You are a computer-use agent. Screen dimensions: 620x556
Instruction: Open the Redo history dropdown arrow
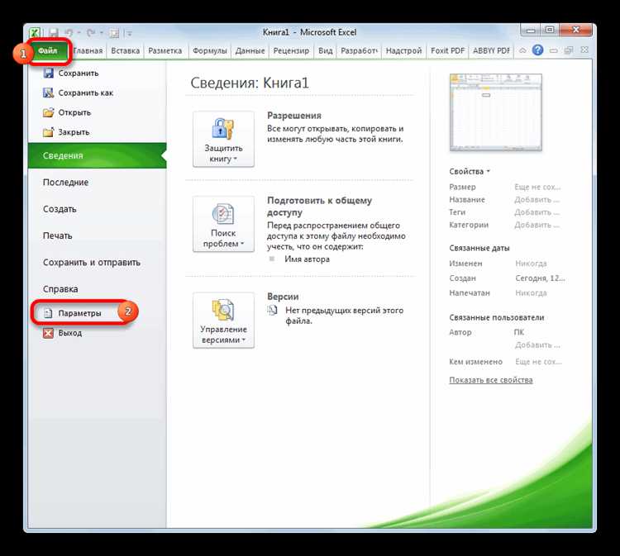(102, 33)
